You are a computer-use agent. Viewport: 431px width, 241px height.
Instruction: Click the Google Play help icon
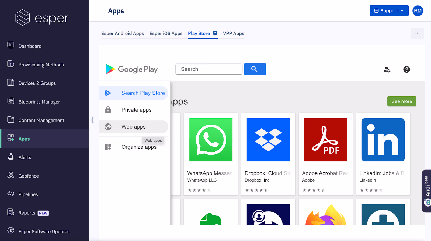[406, 69]
